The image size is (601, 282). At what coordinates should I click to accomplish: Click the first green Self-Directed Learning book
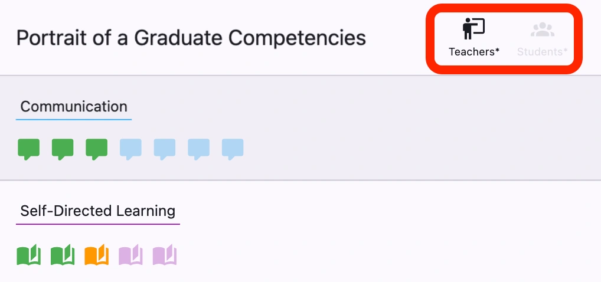[x=28, y=255]
